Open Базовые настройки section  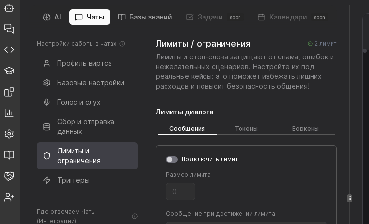(x=87, y=83)
